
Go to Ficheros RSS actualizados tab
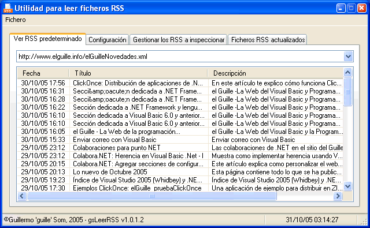tap(268, 40)
